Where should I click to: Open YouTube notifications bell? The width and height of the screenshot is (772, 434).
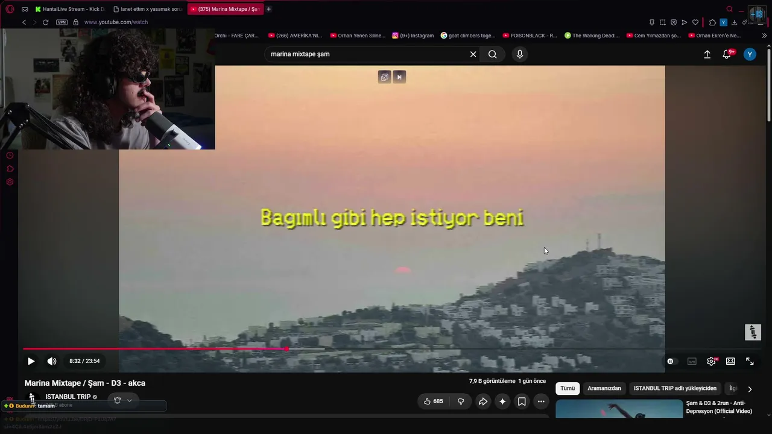(727, 54)
